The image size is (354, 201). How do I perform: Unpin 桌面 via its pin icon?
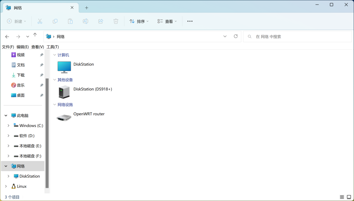click(x=42, y=95)
